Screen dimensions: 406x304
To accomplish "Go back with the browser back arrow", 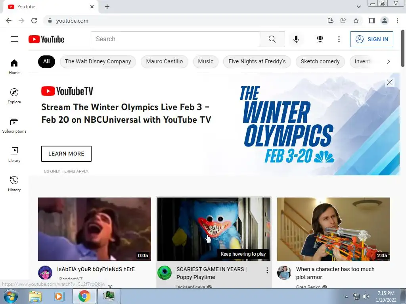I will [9, 21].
